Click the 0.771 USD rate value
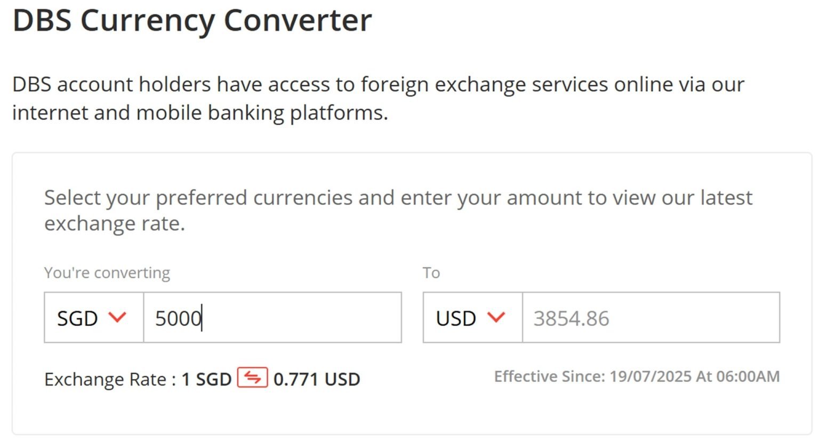Screen dimensions: 819x441 (317, 379)
